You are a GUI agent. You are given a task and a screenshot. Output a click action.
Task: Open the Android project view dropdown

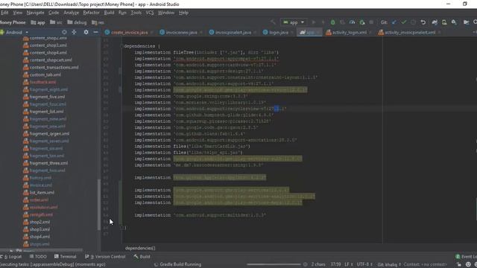(x=15, y=32)
